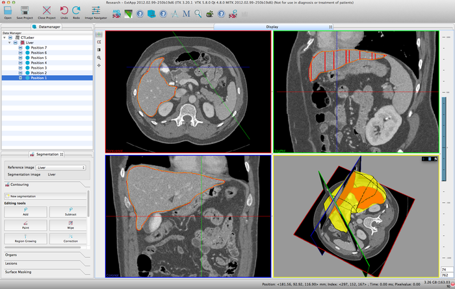Click the zoom display tool icon

pos(99,58)
